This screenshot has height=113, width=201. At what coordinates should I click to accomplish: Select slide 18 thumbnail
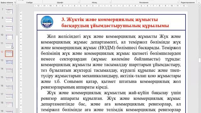(x=9, y=105)
